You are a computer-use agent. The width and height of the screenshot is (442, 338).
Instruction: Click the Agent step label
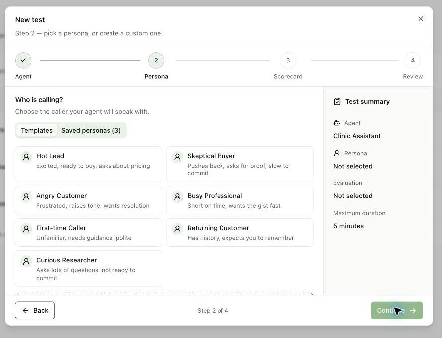coord(23,76)
